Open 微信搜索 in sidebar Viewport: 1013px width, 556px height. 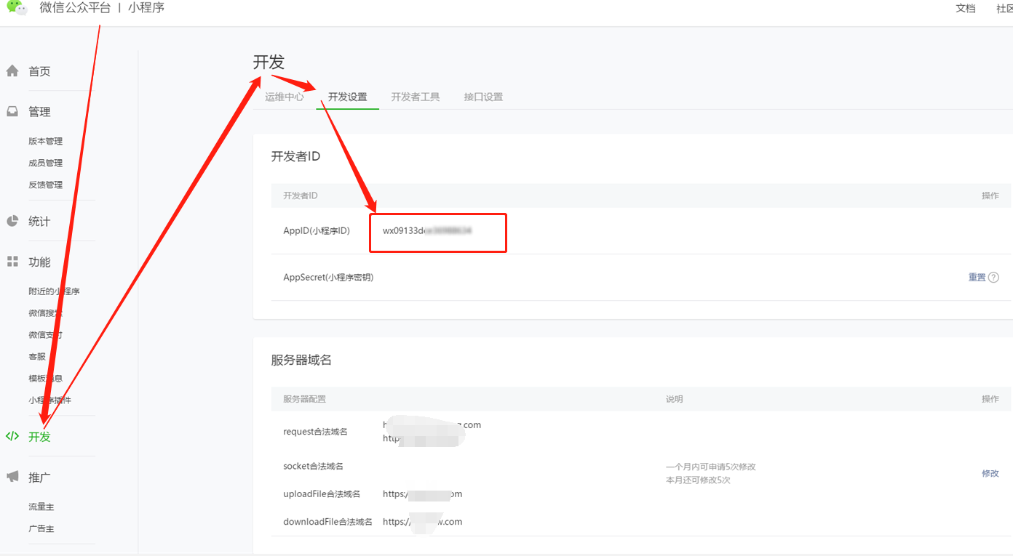click(x=46, y=313)
